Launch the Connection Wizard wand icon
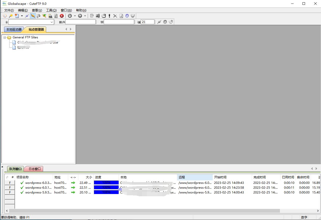This screenshot has width=321, height=220. pyautogui.click(x=11, y=16)
